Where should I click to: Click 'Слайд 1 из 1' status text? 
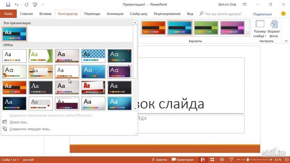pyautogui.click(x=10, y=160)
